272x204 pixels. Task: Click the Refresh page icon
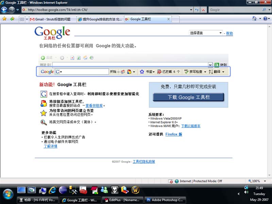(x=197, y=10)
